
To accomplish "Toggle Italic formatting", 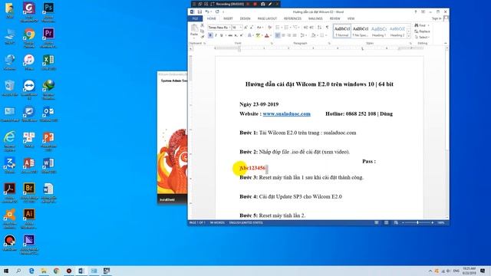I will click(216, 35).
